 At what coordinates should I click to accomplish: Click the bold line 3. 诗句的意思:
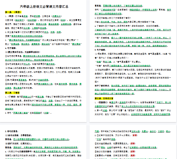pyautogui.click(x=12, y=131)
